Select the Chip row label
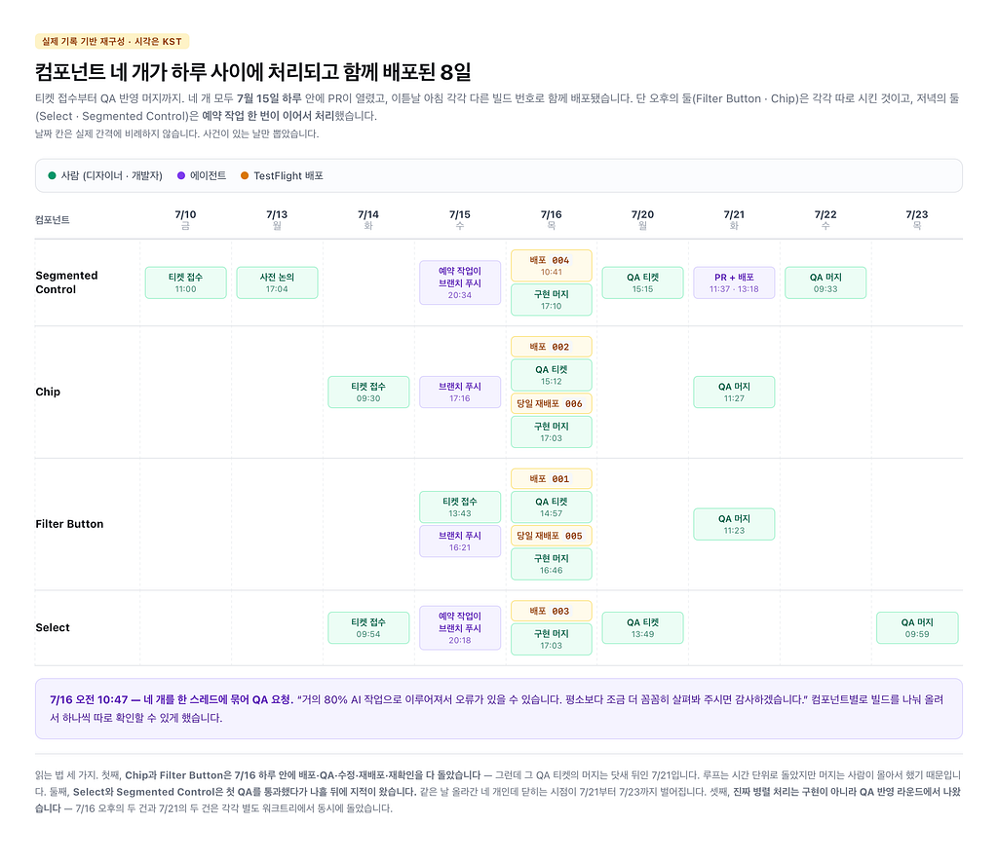The height and width of the screenshot is (862, 998). click(x=48, y=392)
